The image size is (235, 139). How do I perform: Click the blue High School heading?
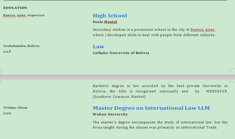point(110,16)
